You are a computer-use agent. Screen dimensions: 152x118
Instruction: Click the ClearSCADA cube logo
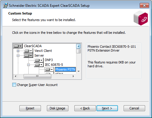click(141, 18)
